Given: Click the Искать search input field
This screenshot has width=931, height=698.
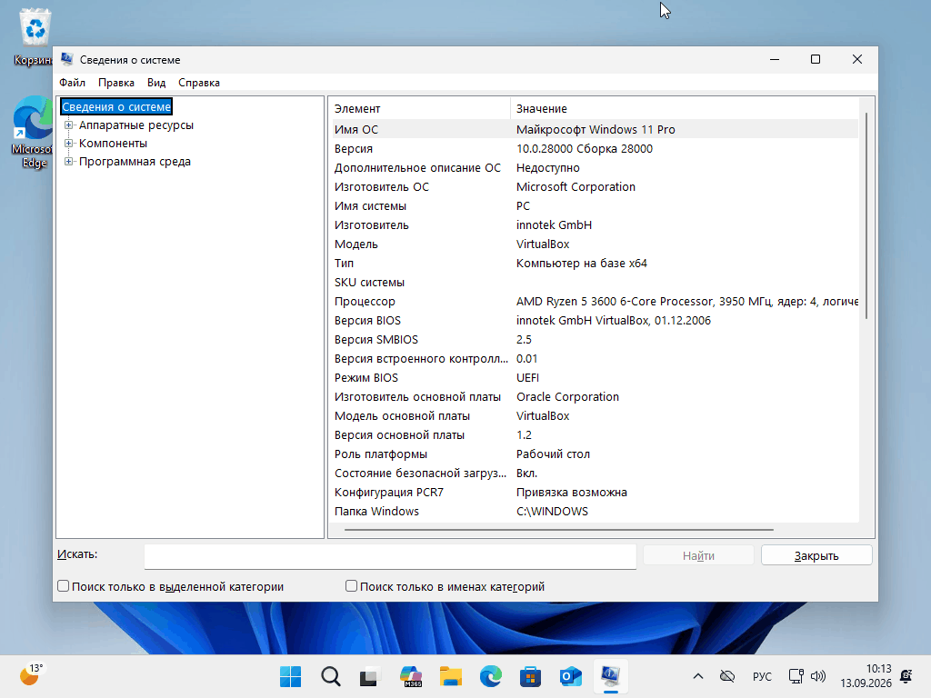Looking at the screenshot, I should (x=390, y=556).
